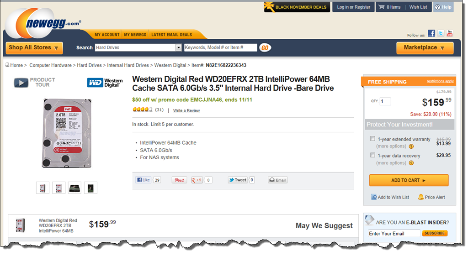
Task: Go to Hard Drives breadcrumb
Action: [x=89, y=65]
